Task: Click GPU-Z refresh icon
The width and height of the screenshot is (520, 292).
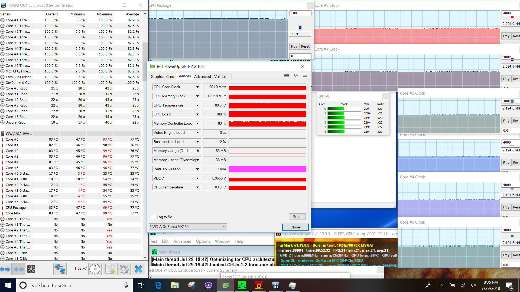Action: [x=296, y=75]
